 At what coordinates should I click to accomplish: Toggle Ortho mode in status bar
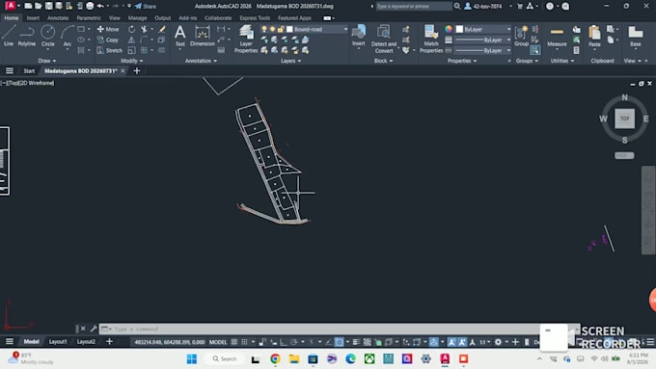pyautogui.click(x=284, y=342)
